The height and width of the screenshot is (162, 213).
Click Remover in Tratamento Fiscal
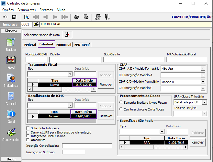(106, 85)
